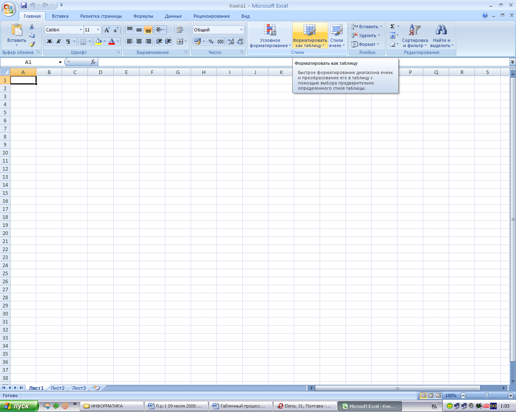Open the Общий number format dropdown
Screen dimensions: 516x412
coord(241,30)
